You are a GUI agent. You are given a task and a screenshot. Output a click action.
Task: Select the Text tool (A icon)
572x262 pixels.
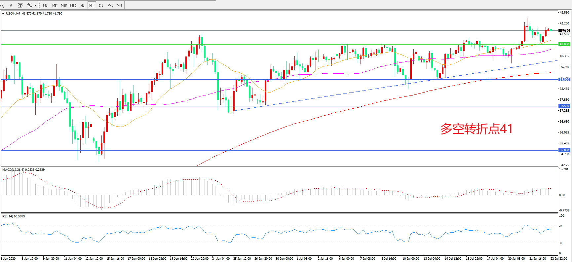(11, 5)
